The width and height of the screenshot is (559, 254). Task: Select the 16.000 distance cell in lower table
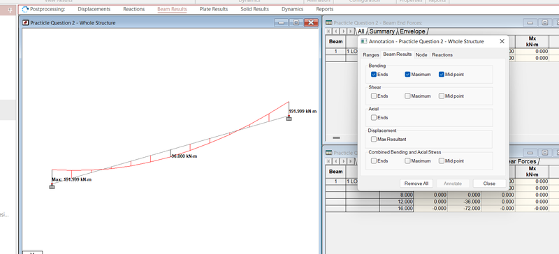[x=397, y=209]
